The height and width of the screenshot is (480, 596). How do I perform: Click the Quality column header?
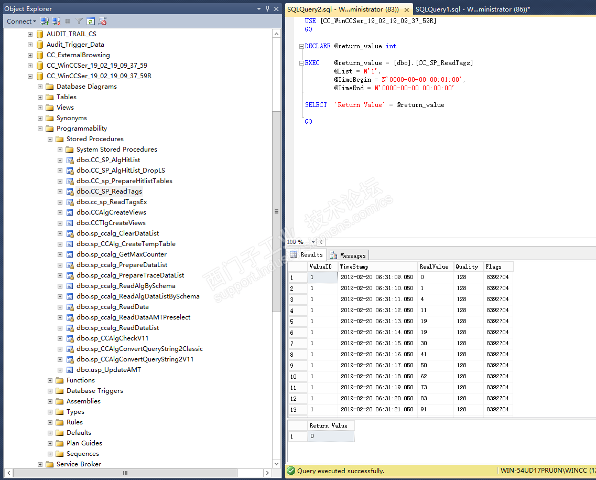469,266
